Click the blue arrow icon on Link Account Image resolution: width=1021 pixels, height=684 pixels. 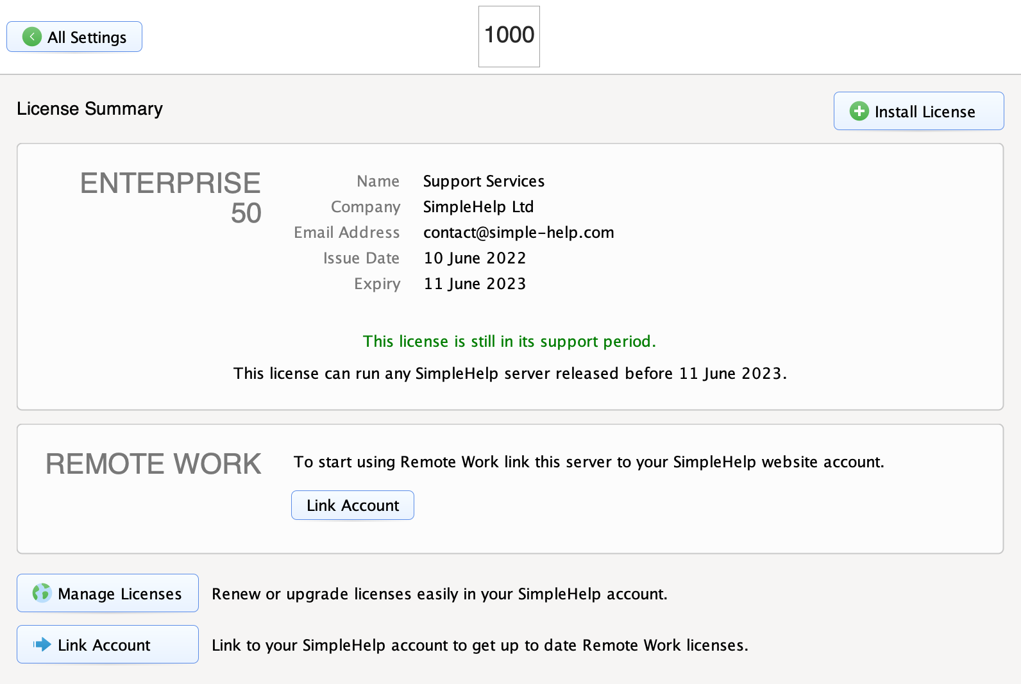(42, 644)
